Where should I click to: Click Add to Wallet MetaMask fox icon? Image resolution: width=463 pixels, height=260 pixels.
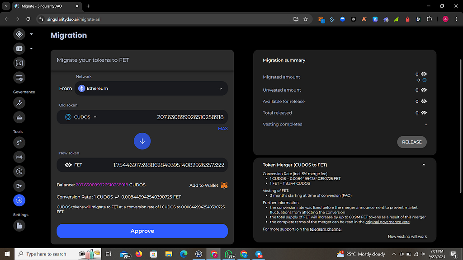coord(224,186)
